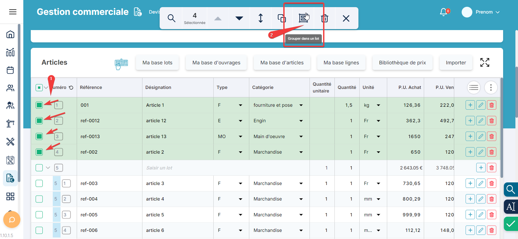This screenshot has height=239, width=518.
Task: Select the ref-003 row checkbox
Action: 39,183
